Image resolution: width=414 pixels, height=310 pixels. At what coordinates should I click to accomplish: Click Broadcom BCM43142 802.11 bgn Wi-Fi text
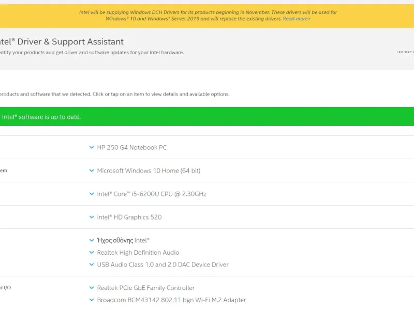coord(171,300)
